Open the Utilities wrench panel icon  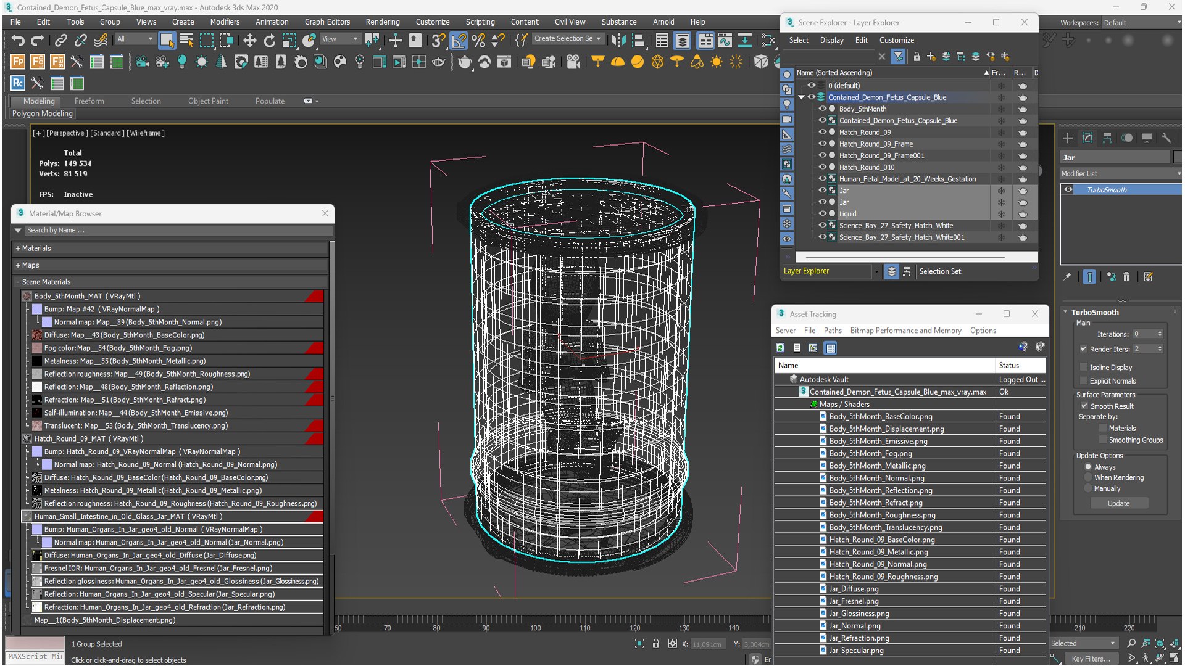point(1166,138)
